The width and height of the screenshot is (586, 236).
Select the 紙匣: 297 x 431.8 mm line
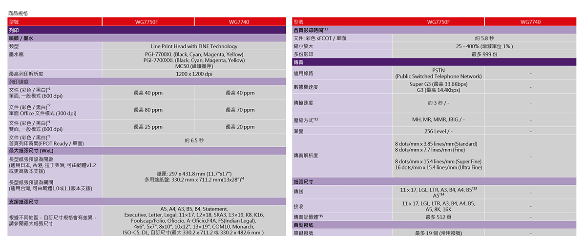coord(194,174)
